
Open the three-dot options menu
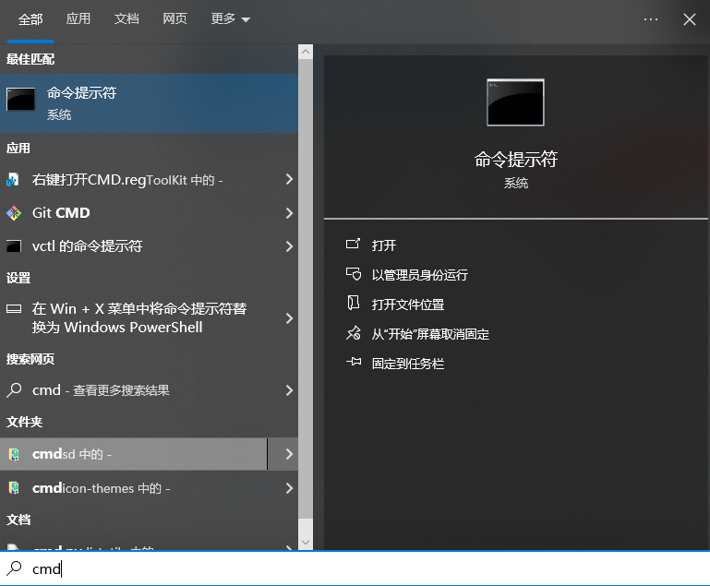coord(651,19)
